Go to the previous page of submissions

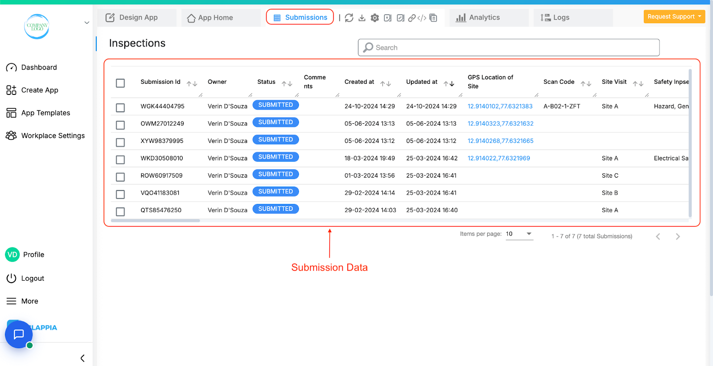658,236
